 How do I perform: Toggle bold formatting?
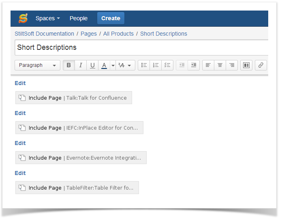[69, 65]
